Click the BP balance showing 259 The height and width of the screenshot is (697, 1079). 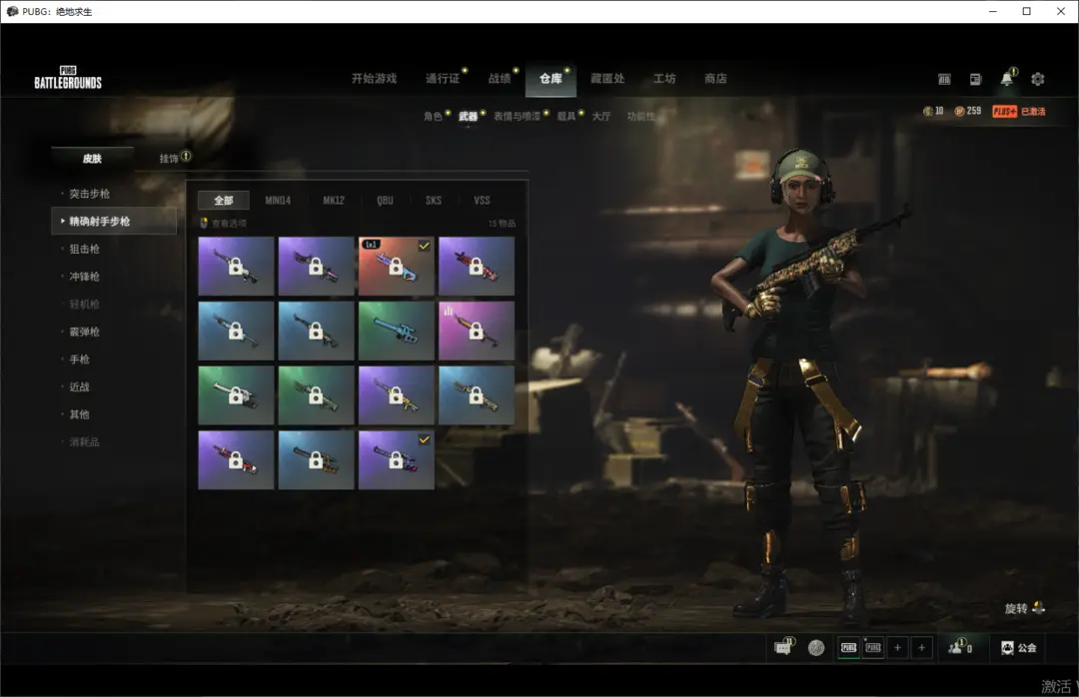tap(967, 111)
